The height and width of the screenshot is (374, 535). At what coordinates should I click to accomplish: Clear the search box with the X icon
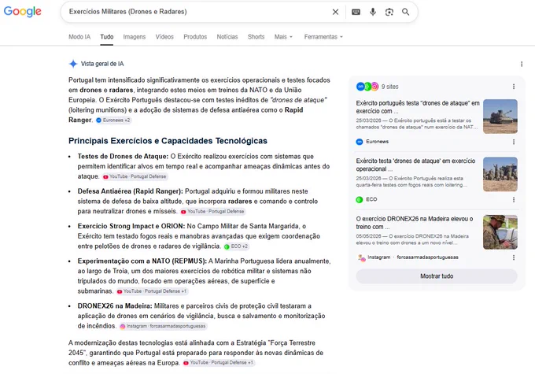click(x=335, y=12)
